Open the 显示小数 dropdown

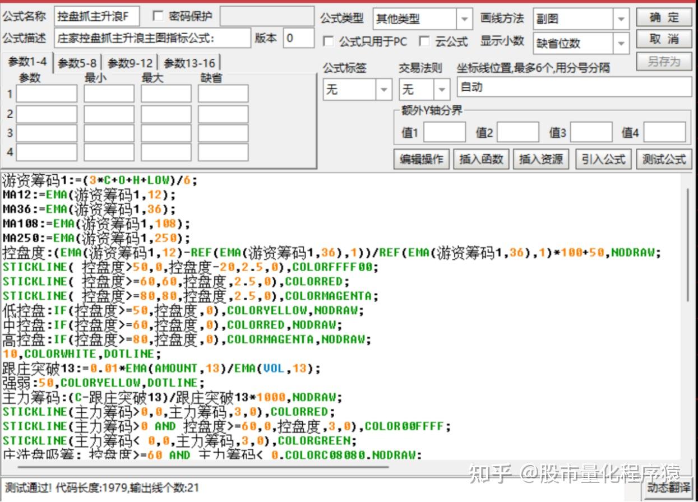621,43
